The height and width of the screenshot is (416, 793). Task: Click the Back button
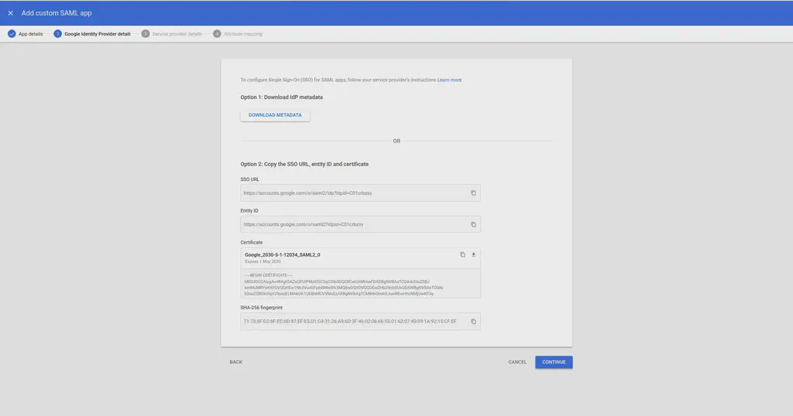(x=235, y=362)
